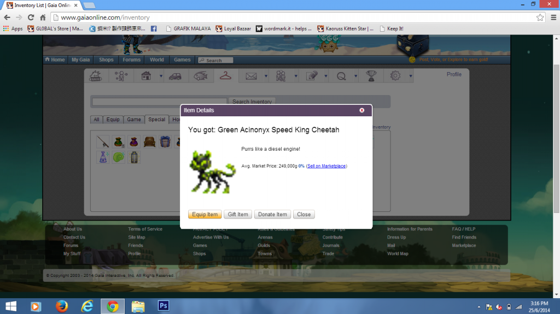
Task: Switch to the Game inventory tab
Action: [134, 120]
